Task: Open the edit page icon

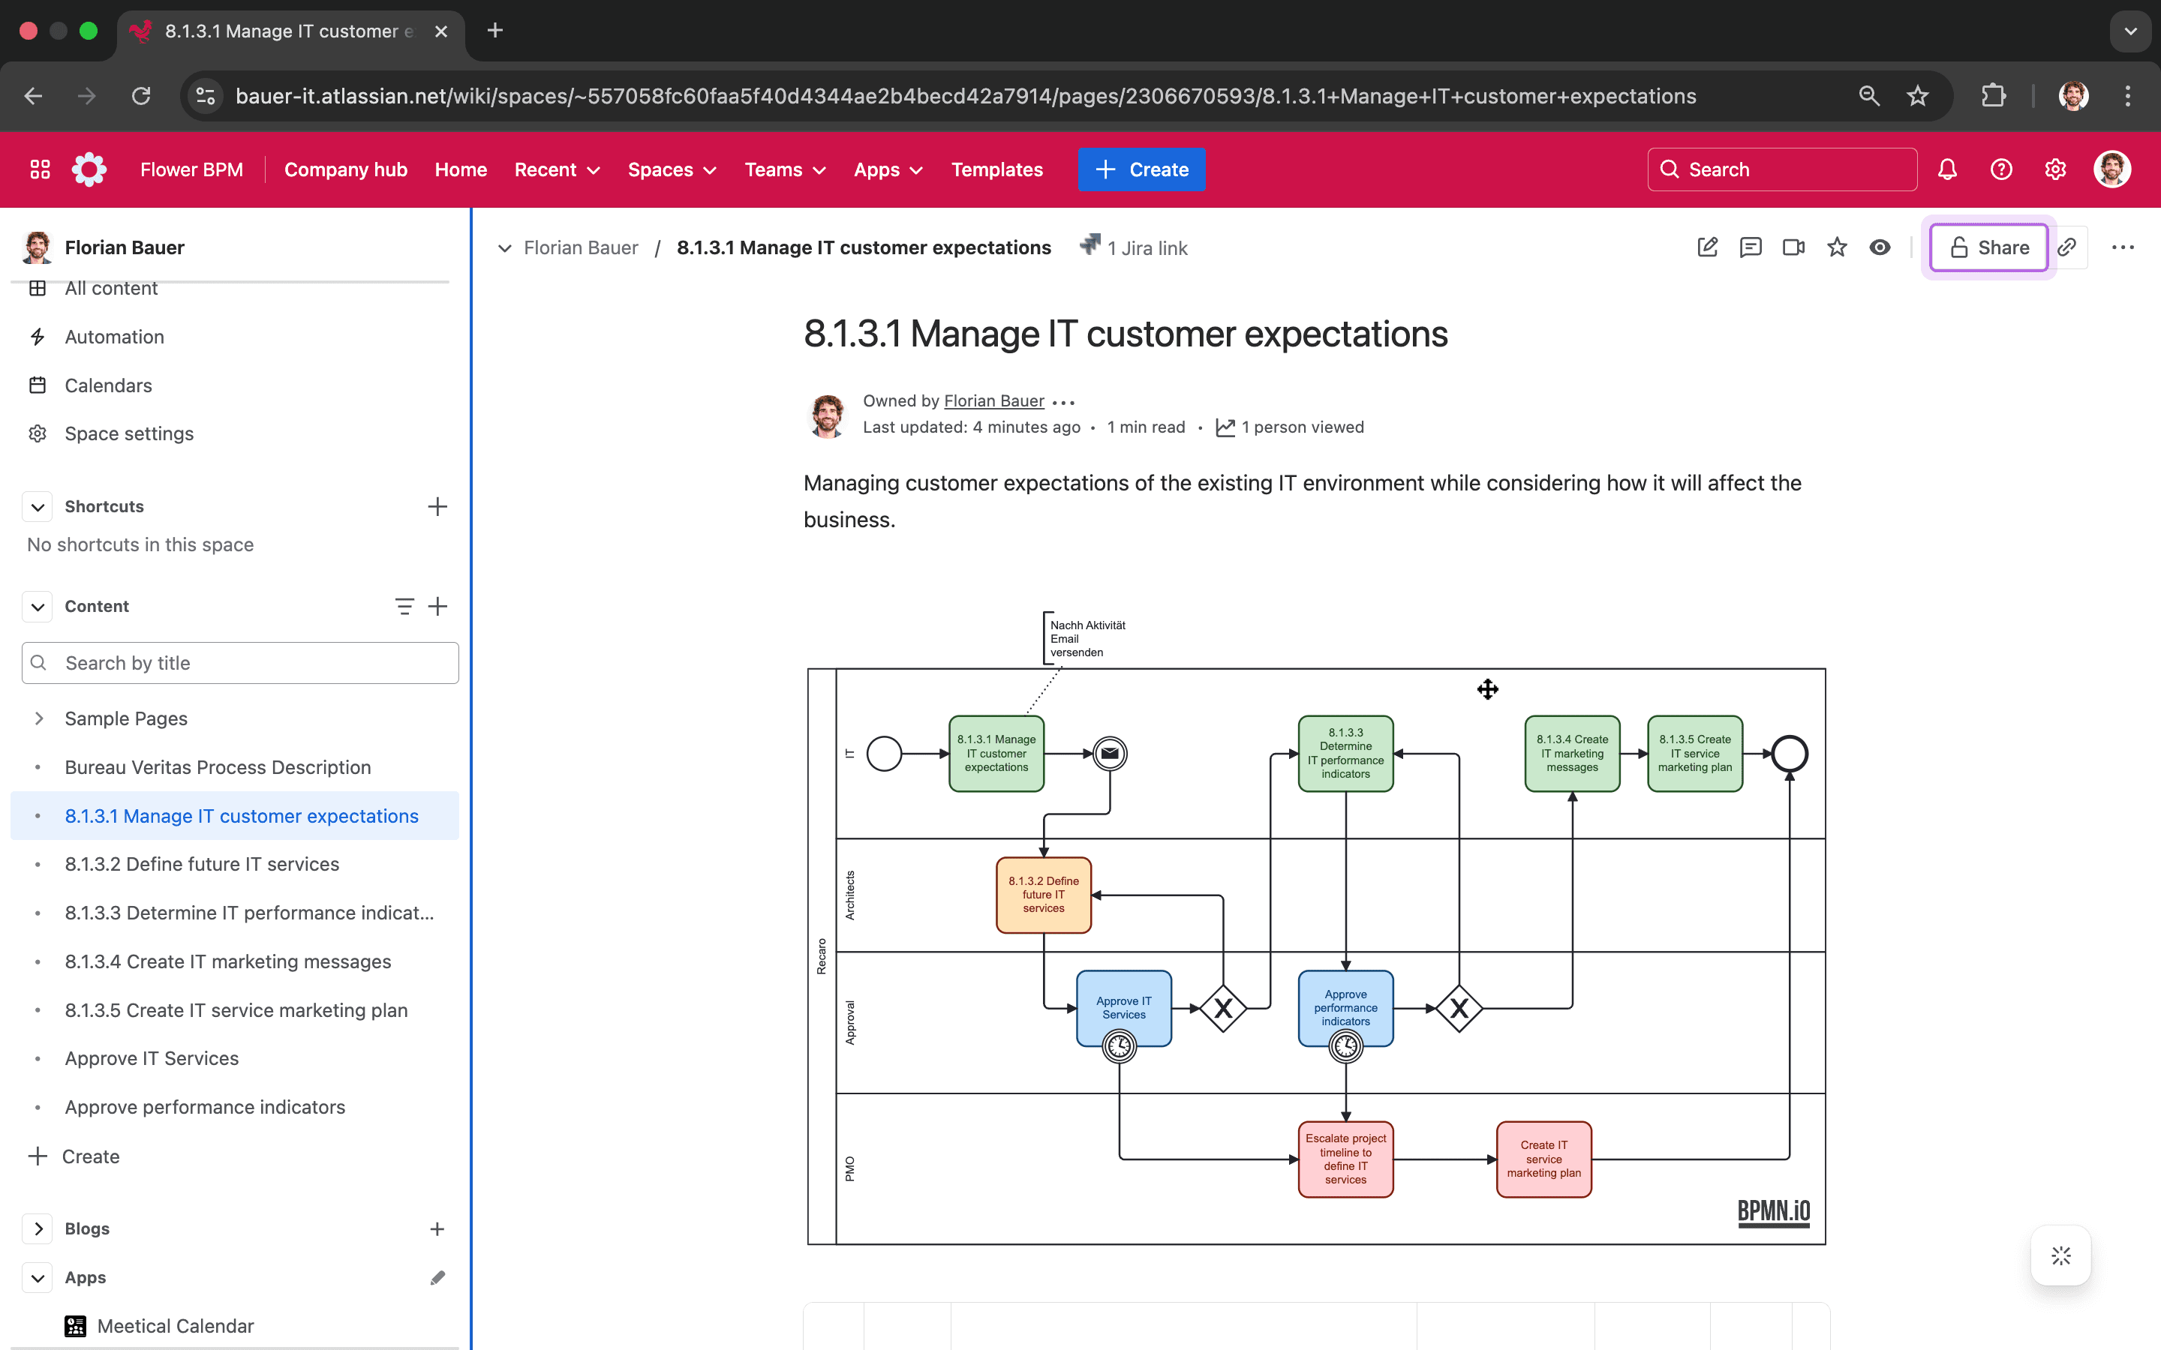Action: tap(1707, 246)
